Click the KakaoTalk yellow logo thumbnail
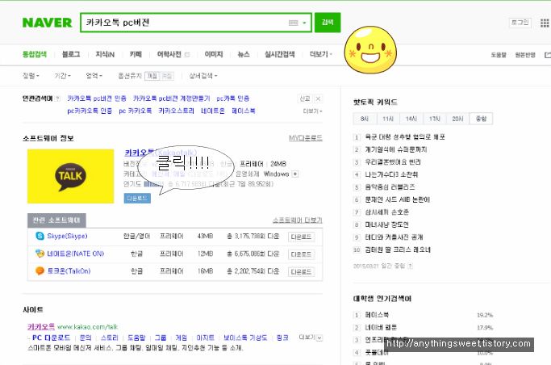551x365 pixels. [x=71, y=176]
